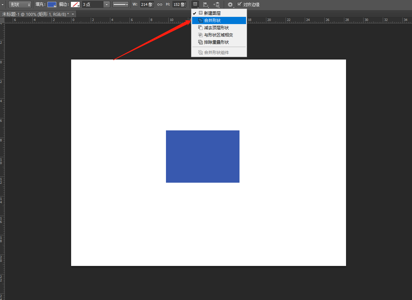The width and height of the screenshot is (412, 300).
Task: Toggle the 对齐边缘 checkbox
Action: [240, 4]
